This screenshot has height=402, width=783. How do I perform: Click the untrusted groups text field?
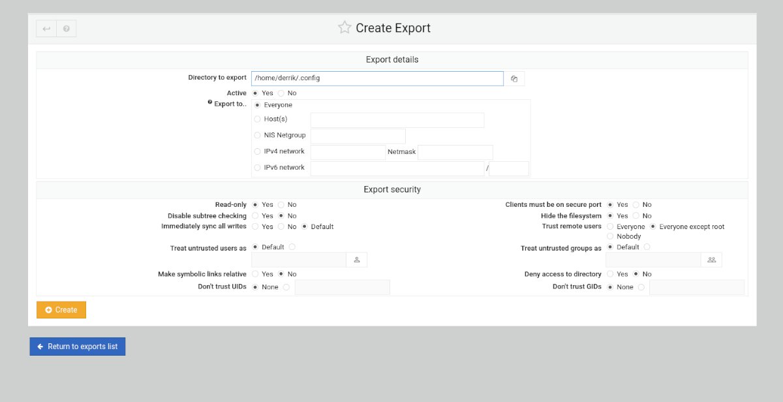click(x=654, y=260)
